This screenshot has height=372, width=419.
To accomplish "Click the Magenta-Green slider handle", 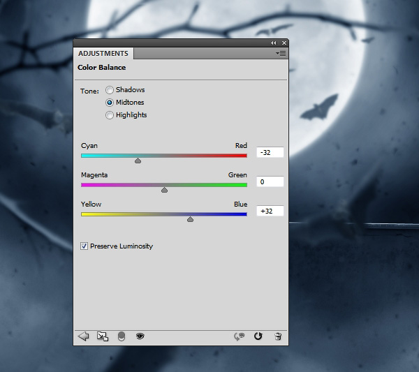I will tap(164, 190).
